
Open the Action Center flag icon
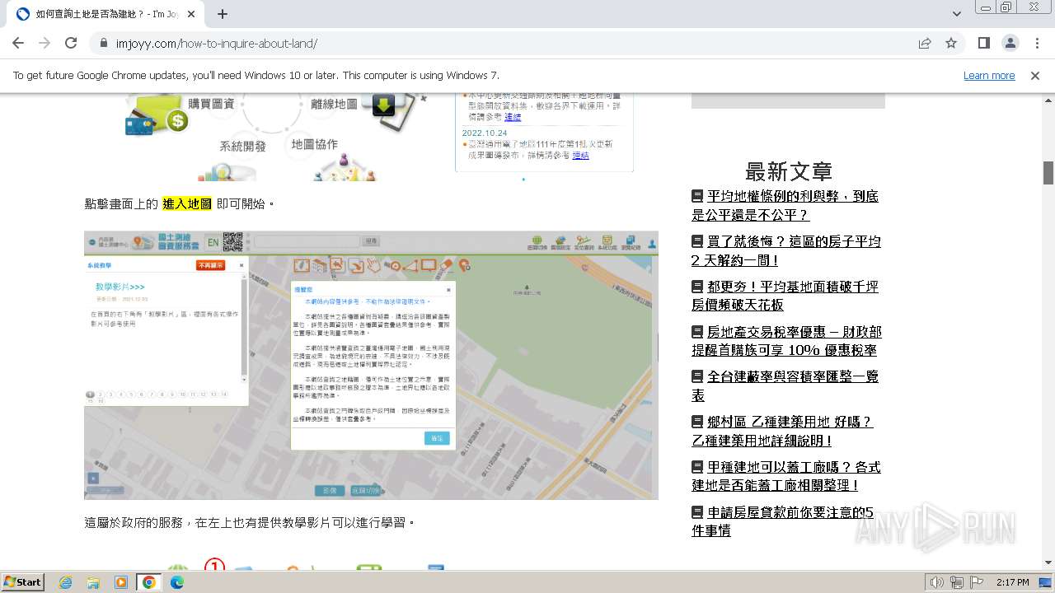click(x=977, y=582)
